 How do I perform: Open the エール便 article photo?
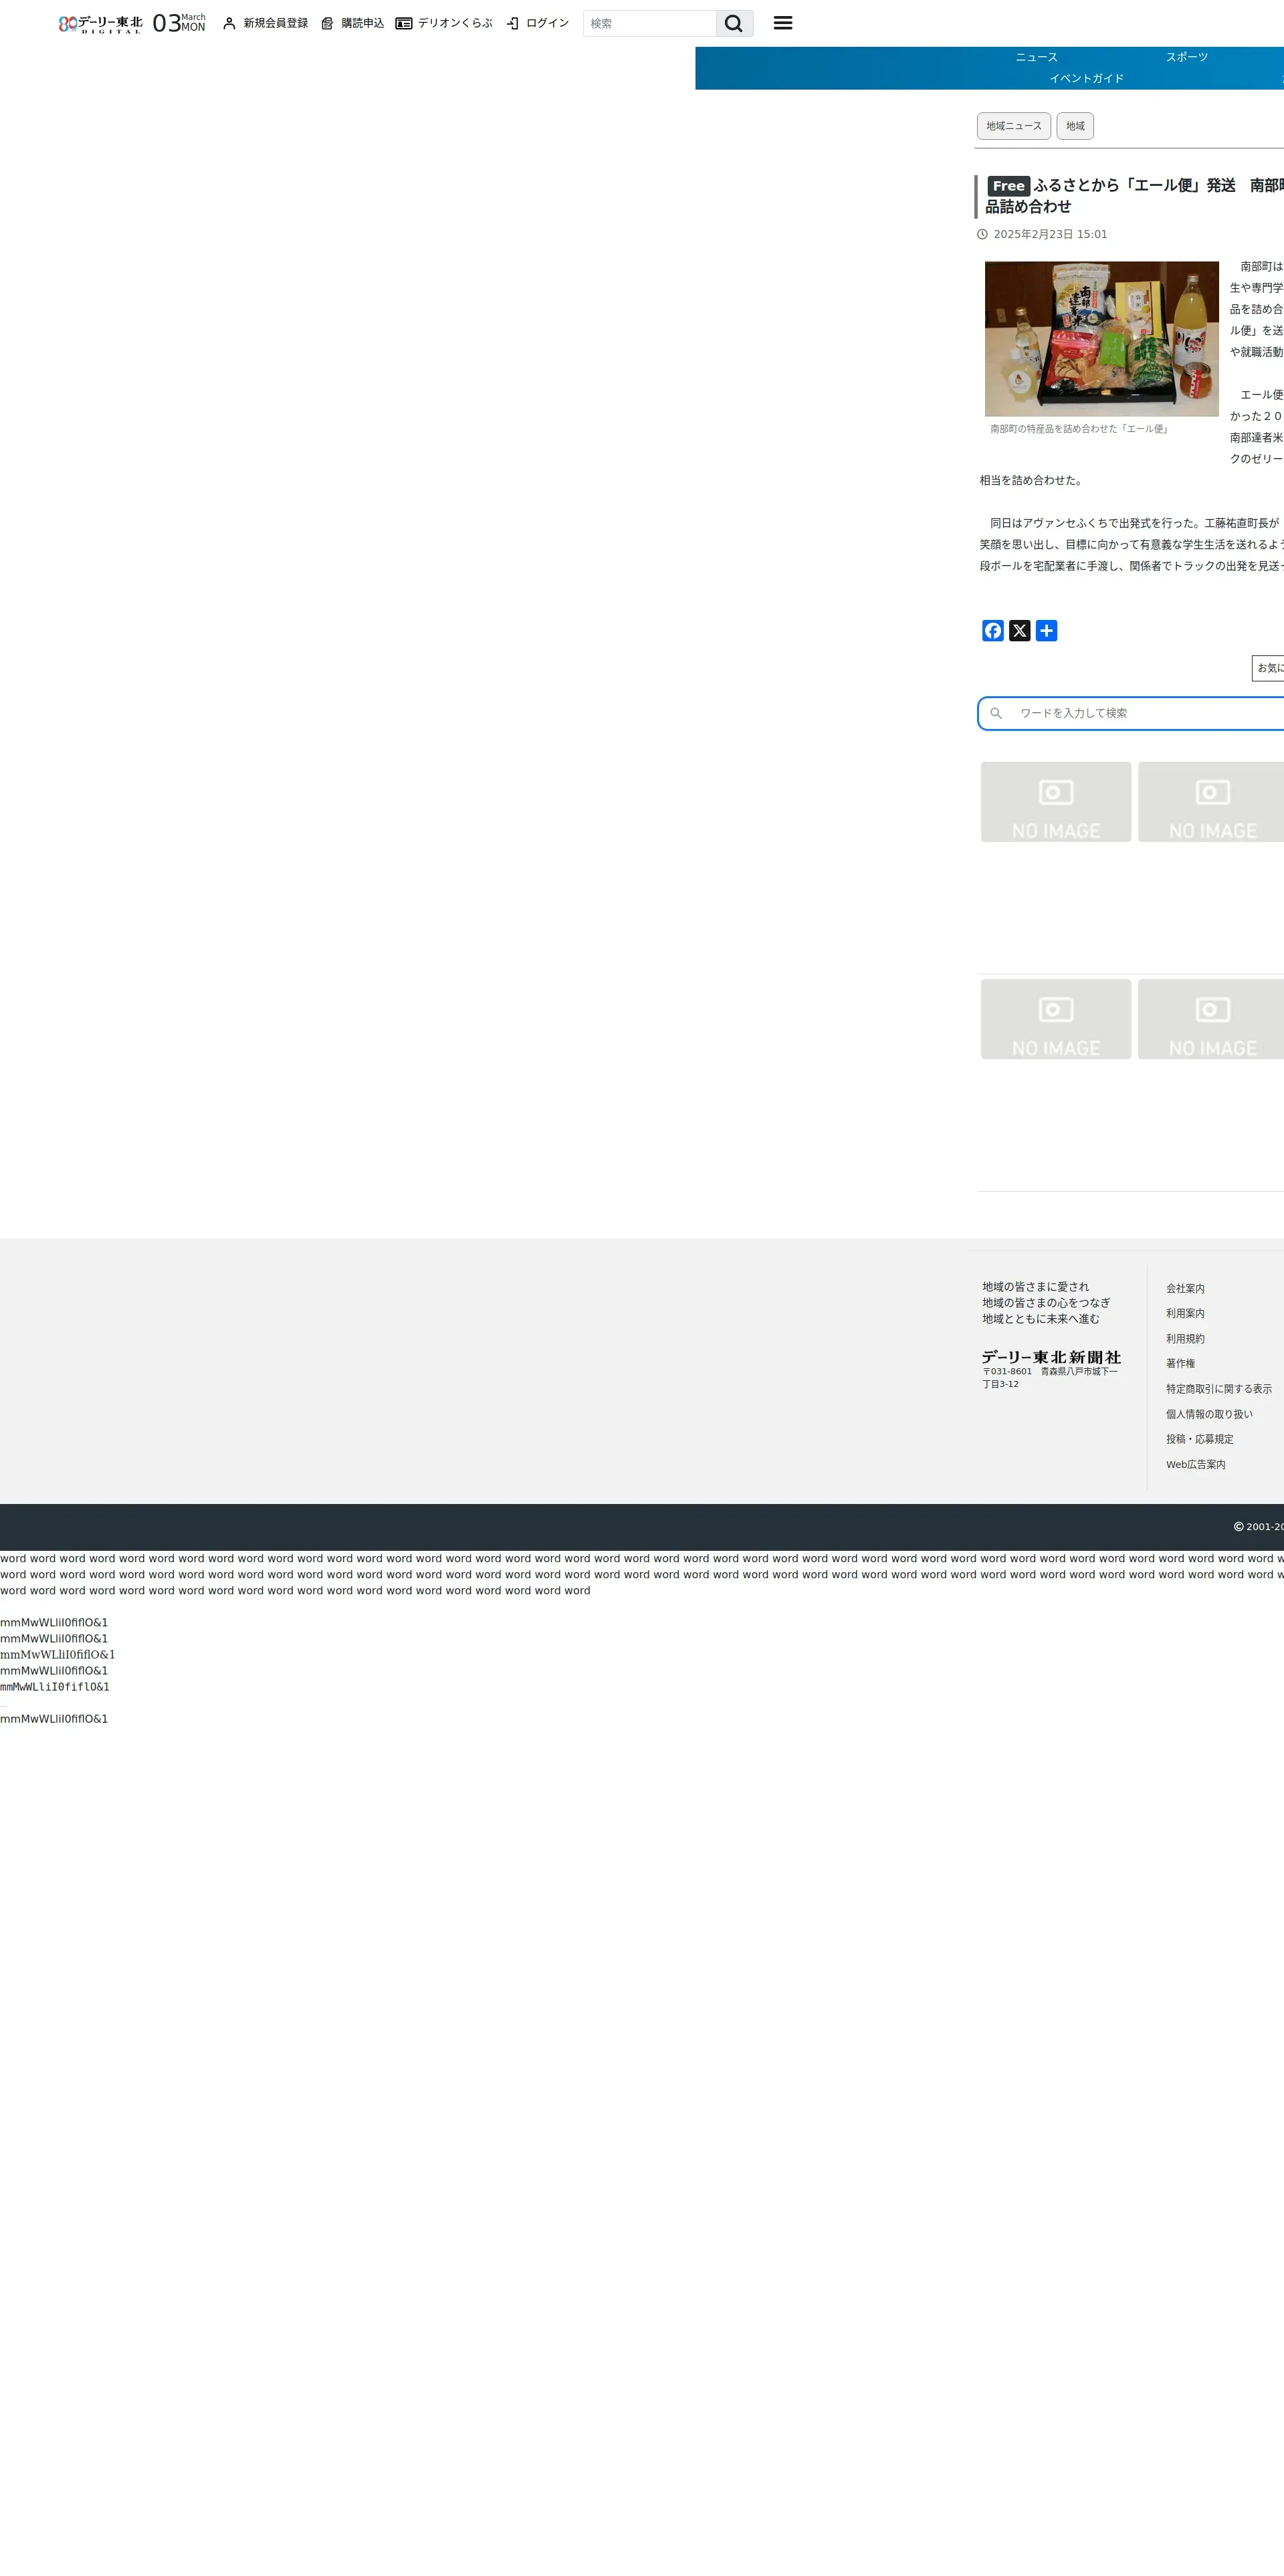pyautogui.click(x=1101, y=338)
